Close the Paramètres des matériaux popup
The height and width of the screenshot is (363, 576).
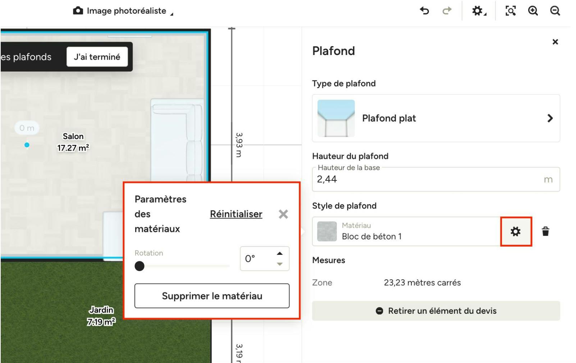pos(283,214)
